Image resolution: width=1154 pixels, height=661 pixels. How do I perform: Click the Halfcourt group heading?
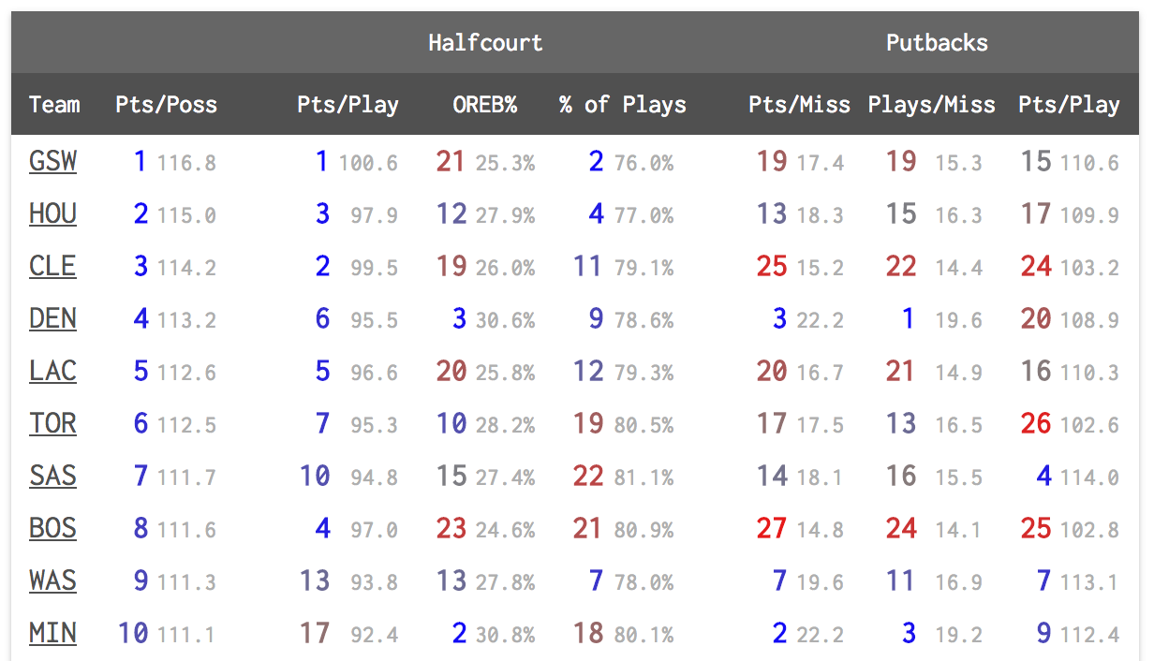[485, 43]
